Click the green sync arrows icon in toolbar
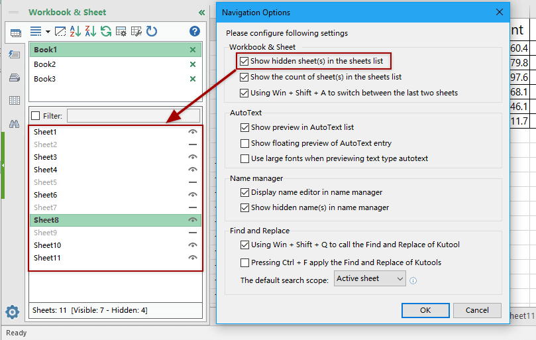Image resolution: width=536 pixels, height=340 pixels. (x=105, y=31)
